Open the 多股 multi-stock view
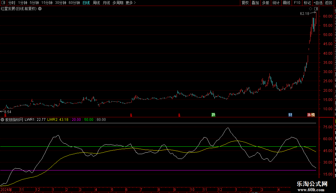Screen dimensions: 336x193 pos(266,3)
